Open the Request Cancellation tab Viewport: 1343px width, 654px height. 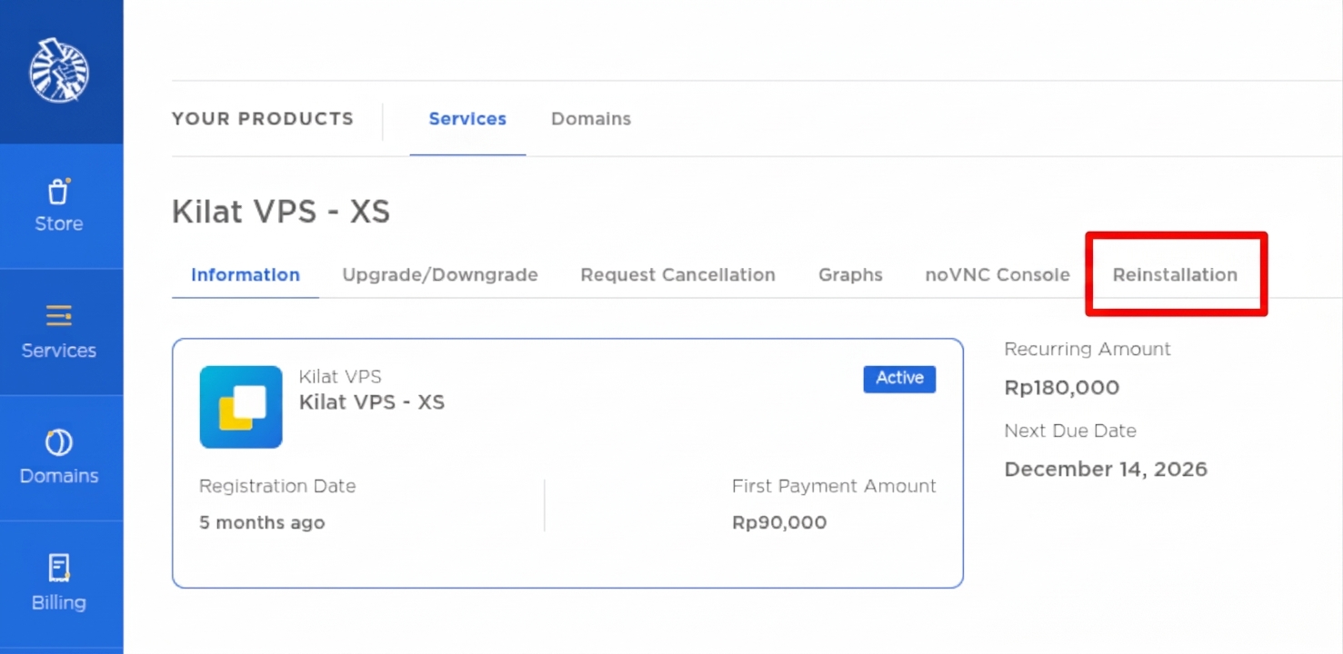click(678, 274)
